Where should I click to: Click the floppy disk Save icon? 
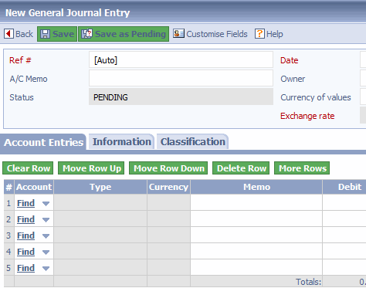(x=45, y=34)
